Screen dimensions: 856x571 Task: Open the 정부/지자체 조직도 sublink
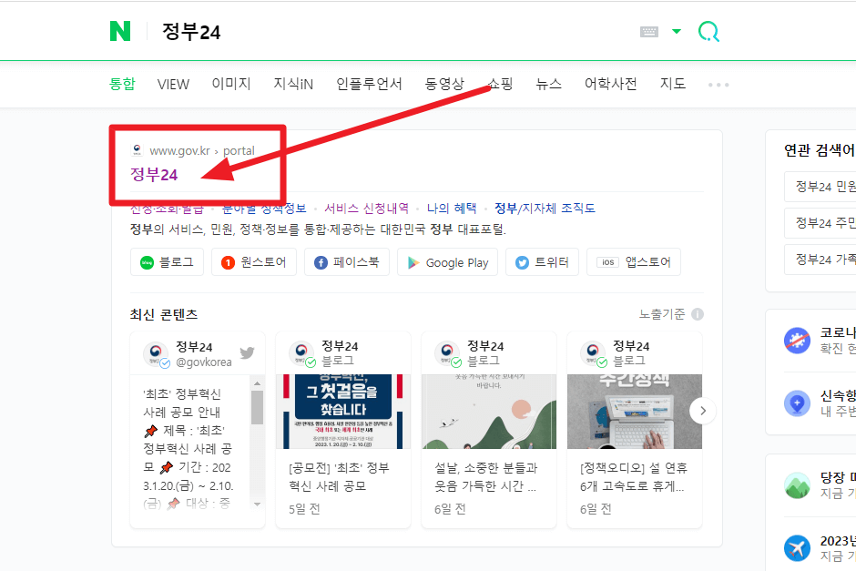point(545,208)
